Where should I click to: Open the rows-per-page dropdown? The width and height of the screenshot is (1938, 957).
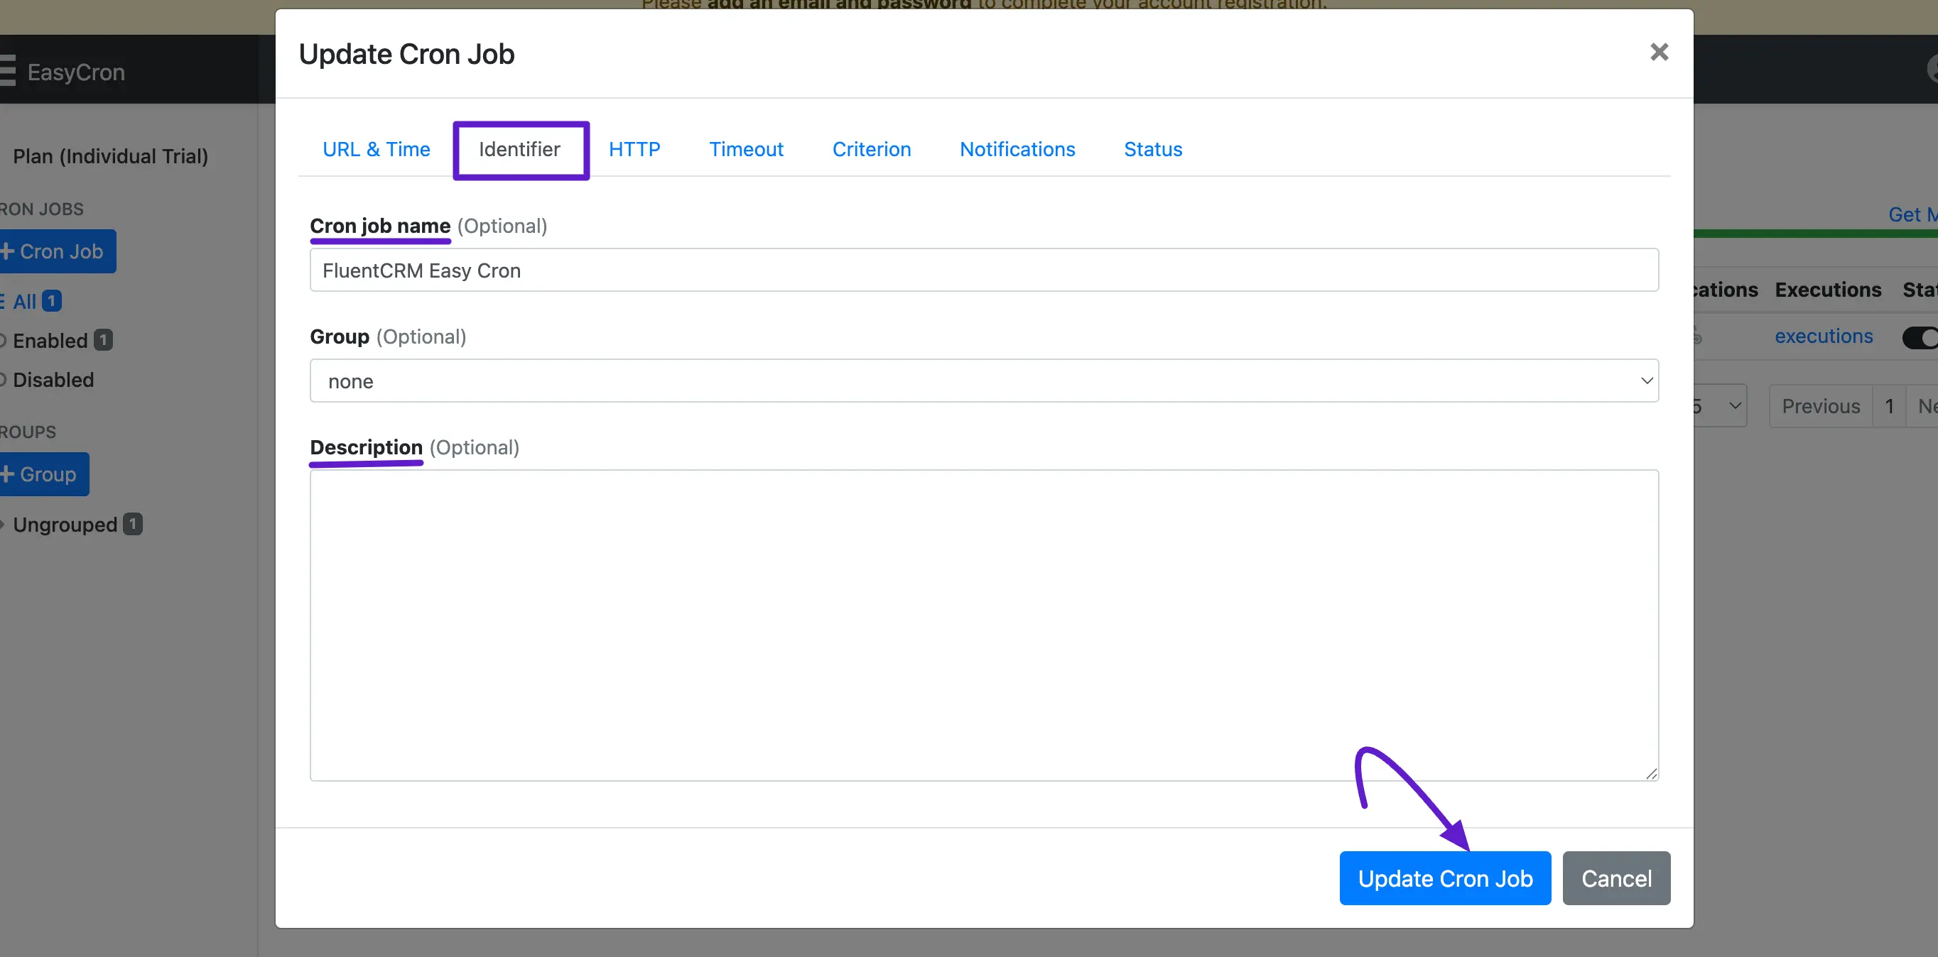click(1719, 406)
